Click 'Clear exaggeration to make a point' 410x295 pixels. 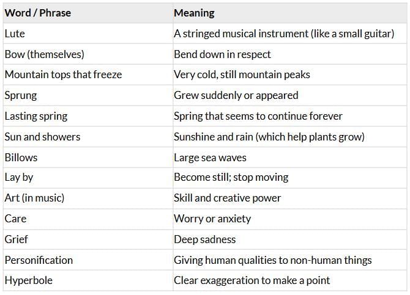click(x=252, y=280)
